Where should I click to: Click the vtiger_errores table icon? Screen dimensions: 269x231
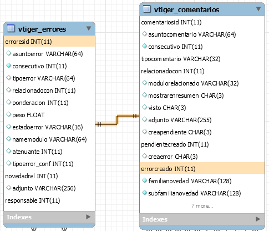(x=11, y=28)
